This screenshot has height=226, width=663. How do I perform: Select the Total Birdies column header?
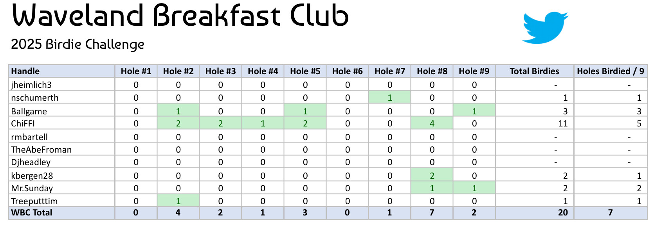(x=534, y=71)
